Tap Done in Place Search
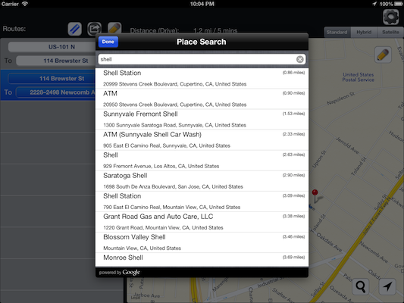This screenshot has height=303, width=404. [x=108, y=42]
